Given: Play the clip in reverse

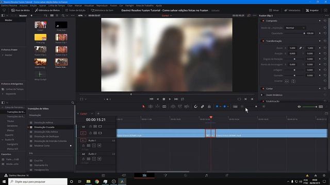Looking at the screenshot, I should click(158, 99).
